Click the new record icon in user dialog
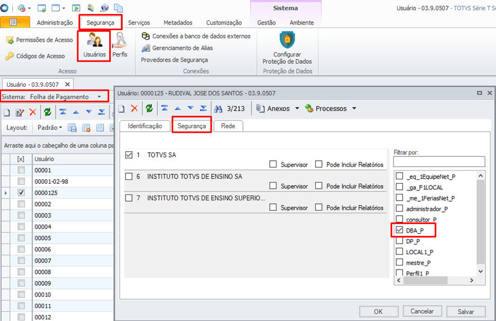 121,109
